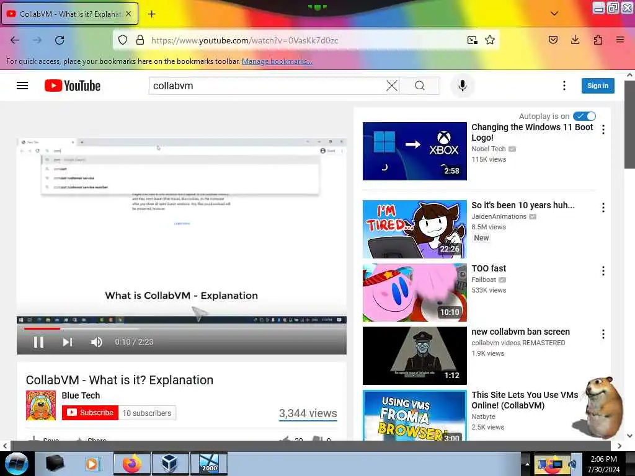Open the shield tracking protection icon

(x=123, y=40)
